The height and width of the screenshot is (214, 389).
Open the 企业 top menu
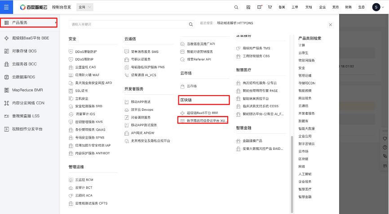tap(323, 7)
